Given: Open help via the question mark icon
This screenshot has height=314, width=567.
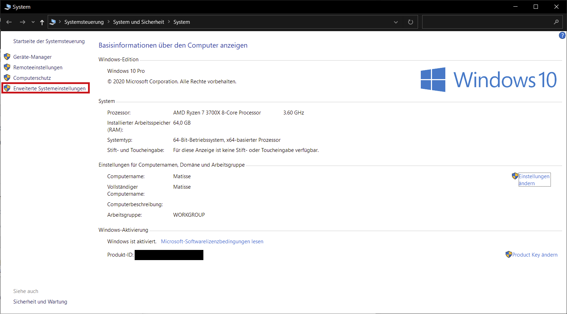Looking at the screenshot, I should point(562,35).
